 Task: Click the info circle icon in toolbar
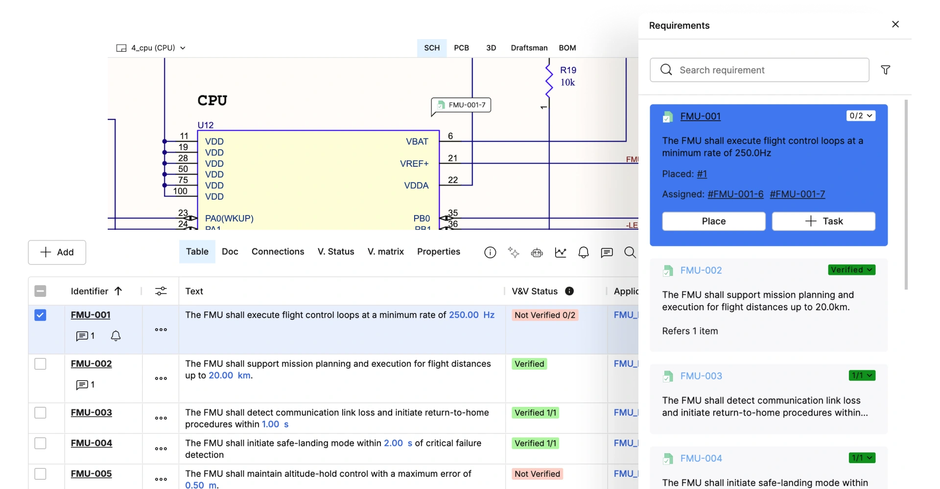click(x=490, y=252)
